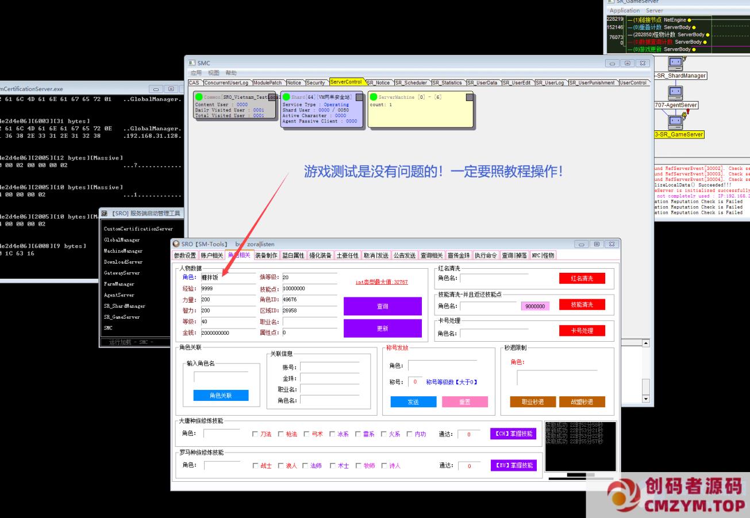Tick the 法师 class checkbox

click(x=305, y=466)
